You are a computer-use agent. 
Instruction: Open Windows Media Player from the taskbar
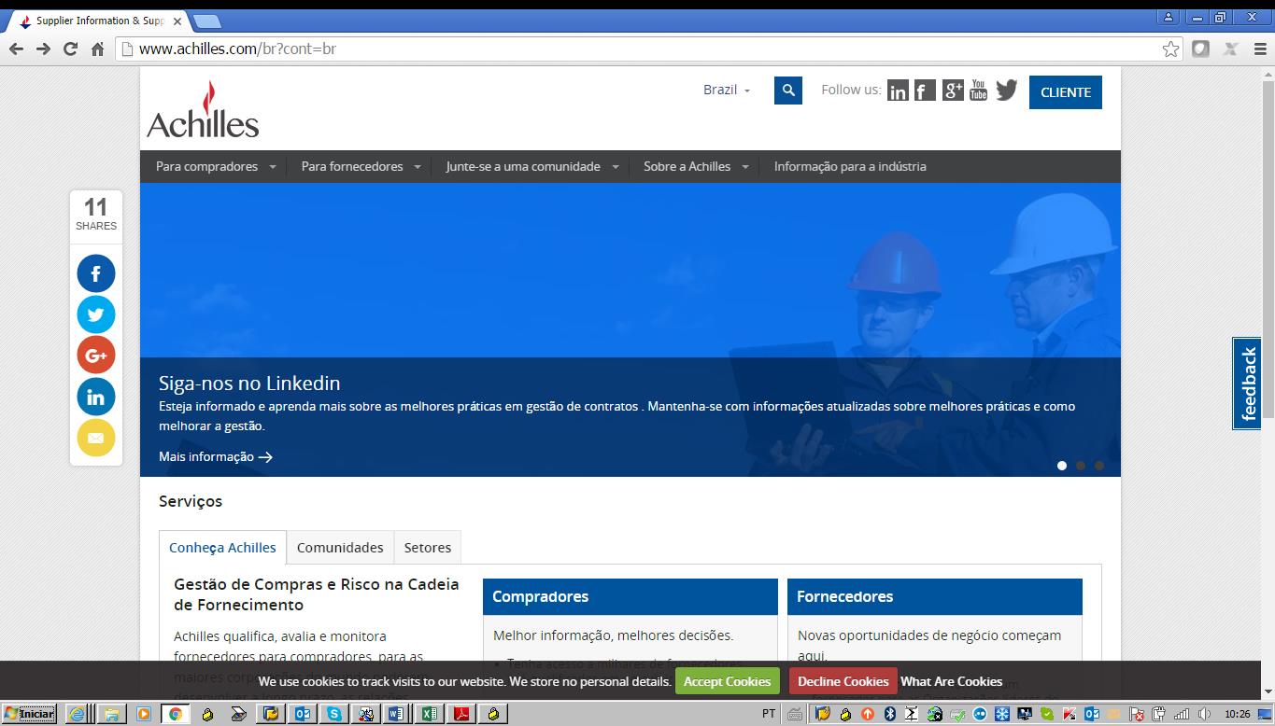pos(143,714)
